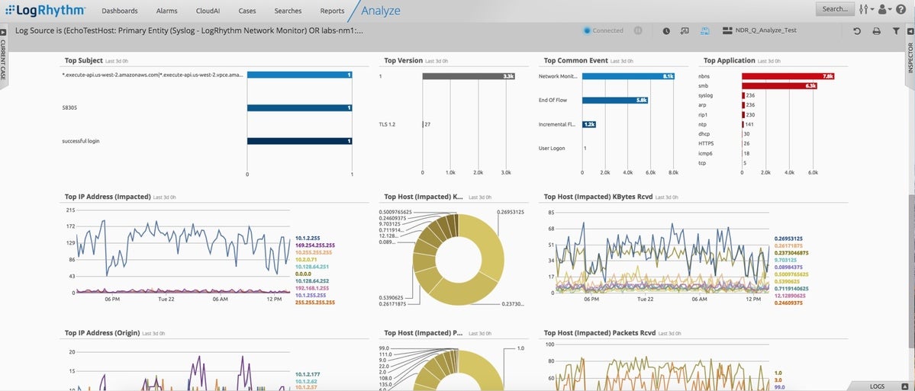This screenshot has width=915, height=391.
Task: Click the Top Host (Impacted) KBytes Rcvd title
Action: click(x=598, y=197)
